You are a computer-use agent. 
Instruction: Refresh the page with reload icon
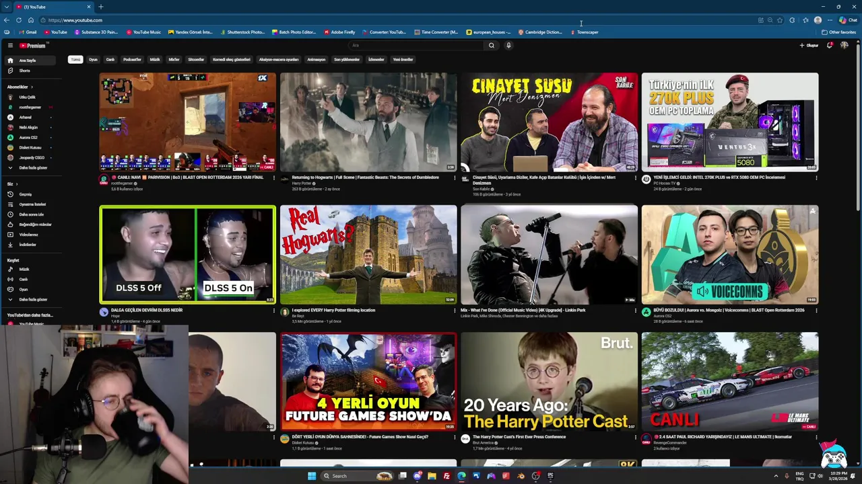(19, 20)
